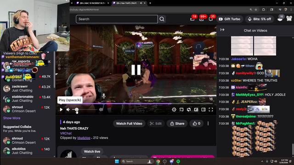The width and height of the screenshot is (294, 165).
Task: Click the browser zoom magnifier icon
Action: (251, 10)
